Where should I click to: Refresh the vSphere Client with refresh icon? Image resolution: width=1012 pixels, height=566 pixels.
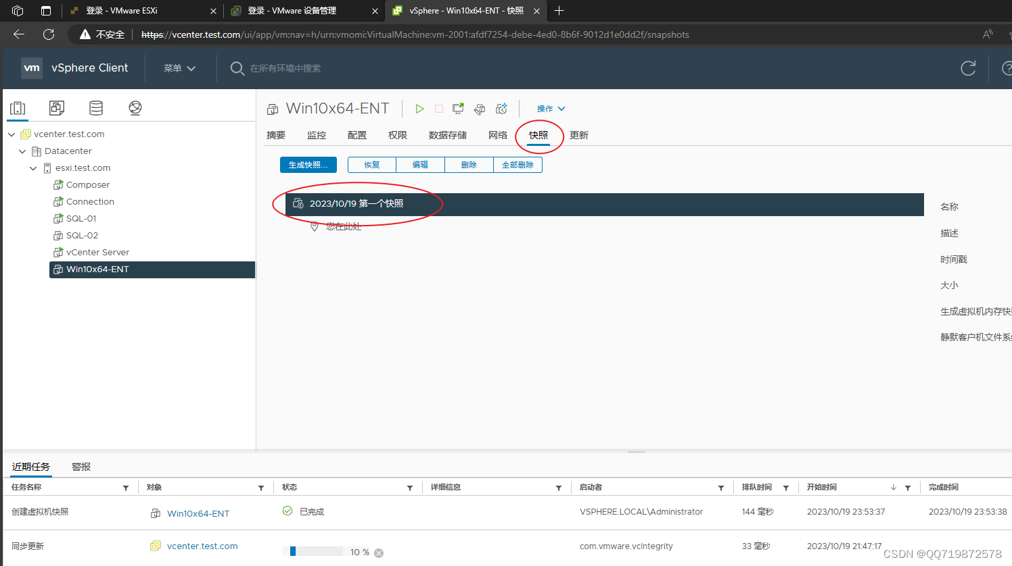968,68
